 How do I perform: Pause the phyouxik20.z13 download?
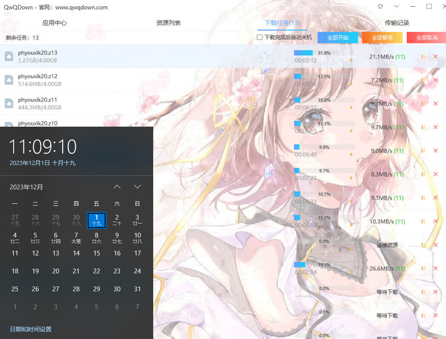coord(423,57)
